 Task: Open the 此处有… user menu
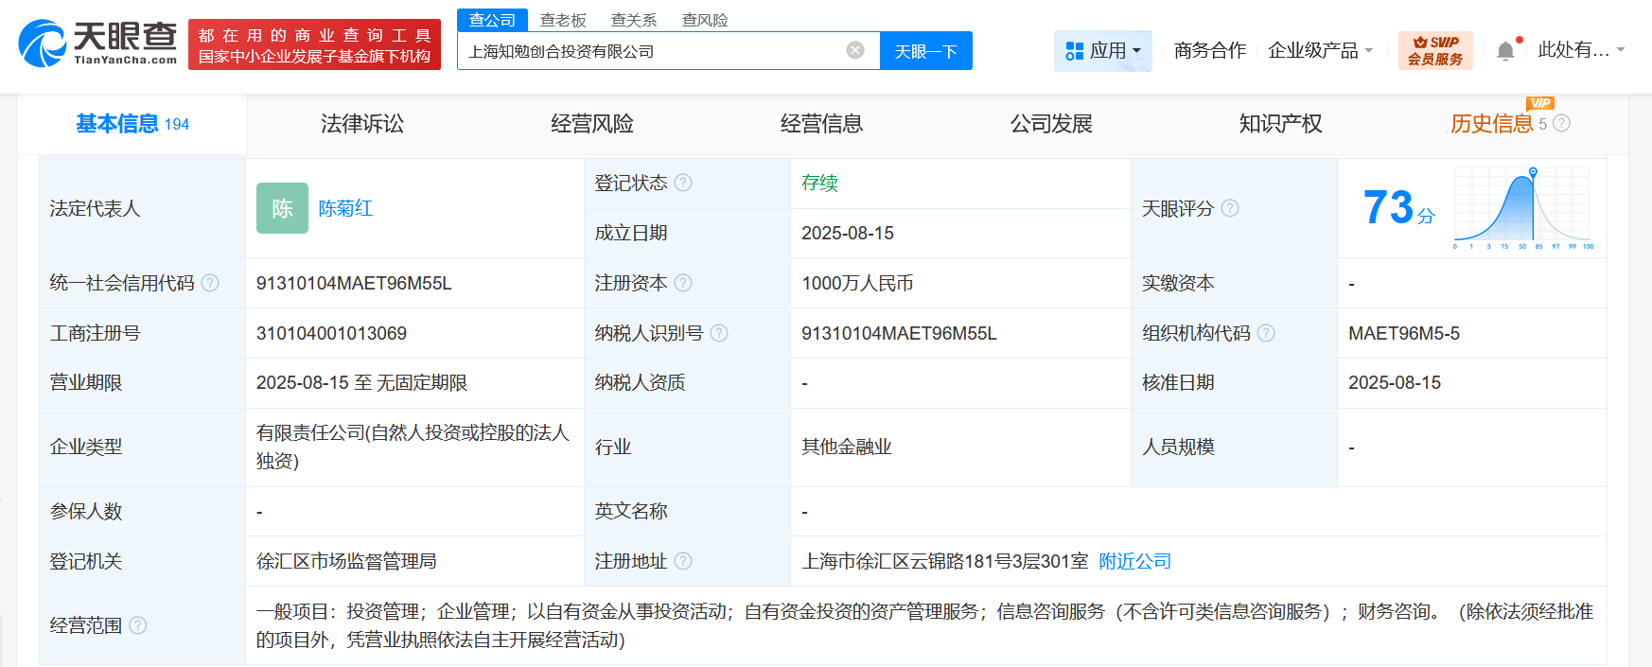(x=1581, y=50)
